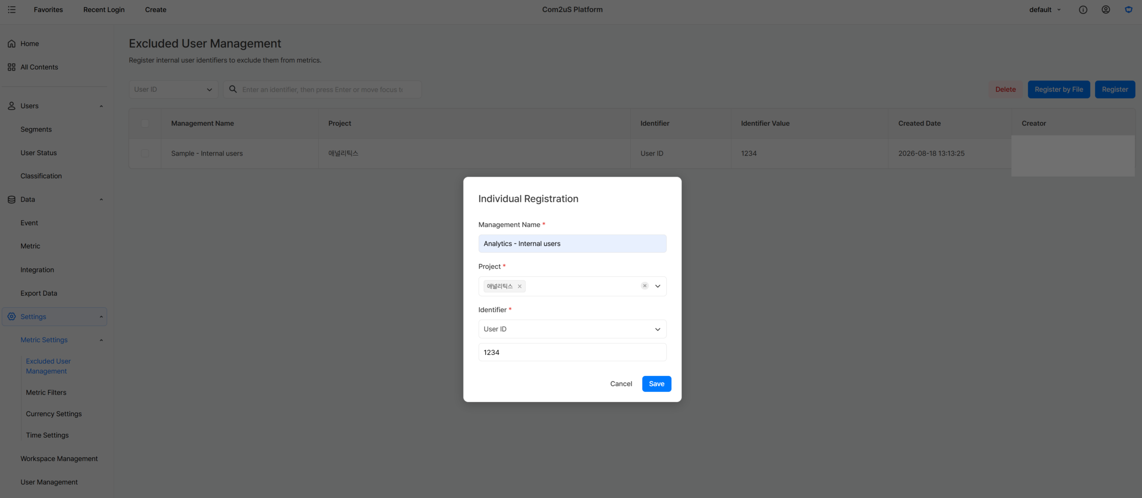The width and height of the screenshot is (1142, 498).
Task: Select Time Settings in the sidebar
Action: click(x=47, y=435)
